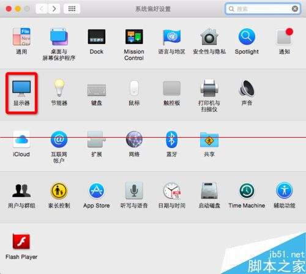The height and width of the screenshot is (274, 306).
Task: Click the forward navigation arrow
Action: click(x=54, y=9)
